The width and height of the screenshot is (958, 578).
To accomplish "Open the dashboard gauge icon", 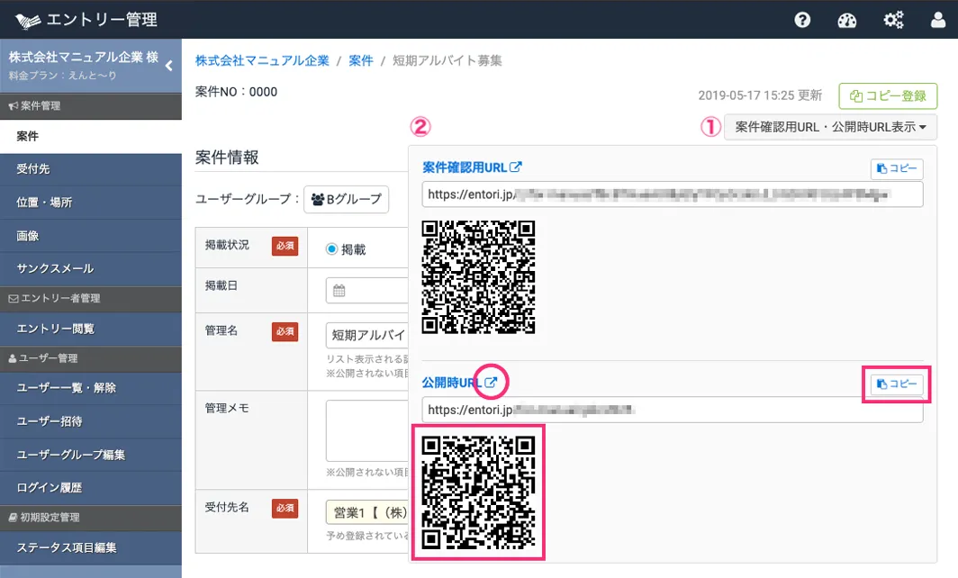I will point(847,20).
